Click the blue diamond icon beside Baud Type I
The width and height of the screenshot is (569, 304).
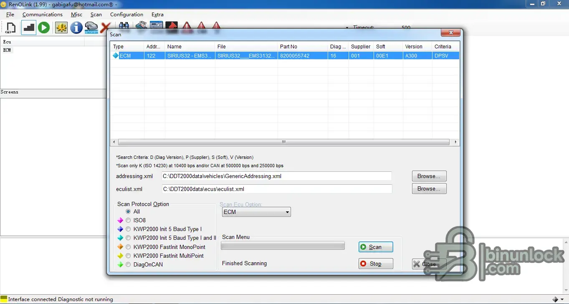pyautogui.click(x=121, y=229)
